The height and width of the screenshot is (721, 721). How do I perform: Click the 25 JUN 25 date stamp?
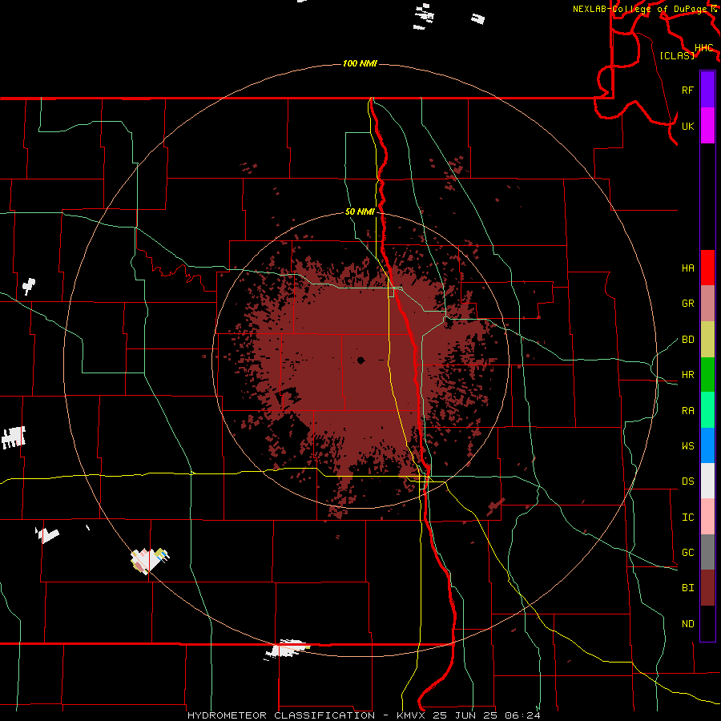[x=465, y=715]
